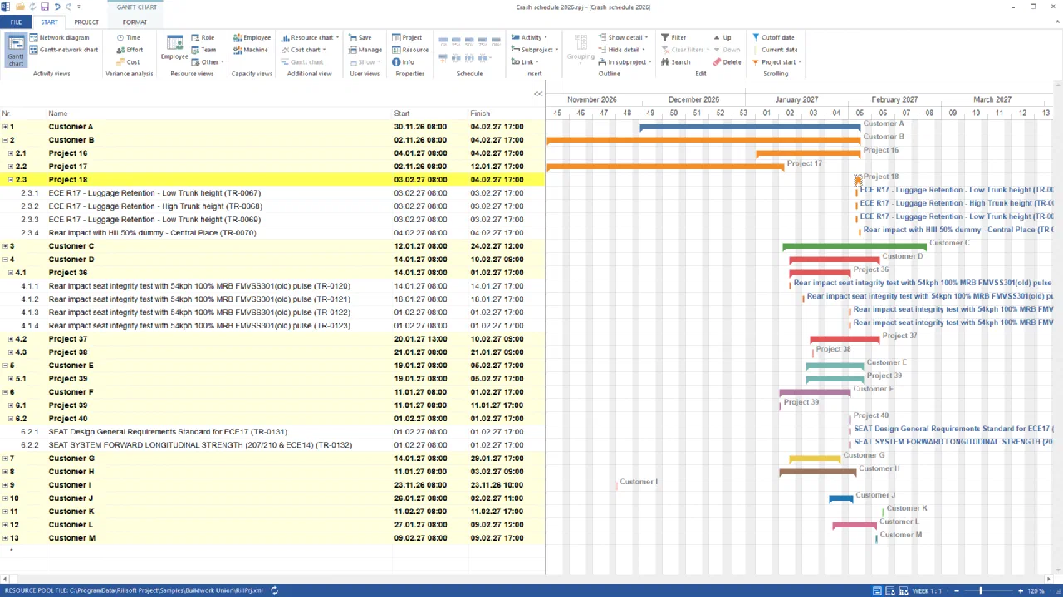Open the Gantt-network chart view
Viewport: 1063px width, 597px height.
(63, 50)
